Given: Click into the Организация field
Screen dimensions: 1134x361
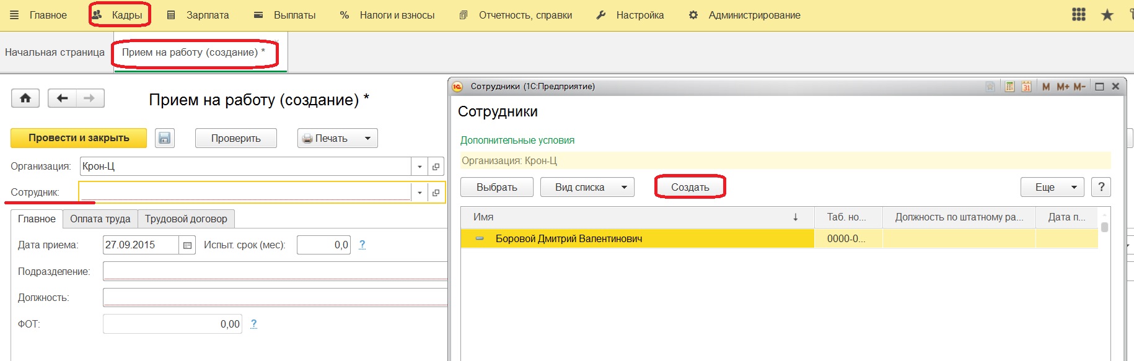Looking at the screenshot, I should tap(245, 166).
